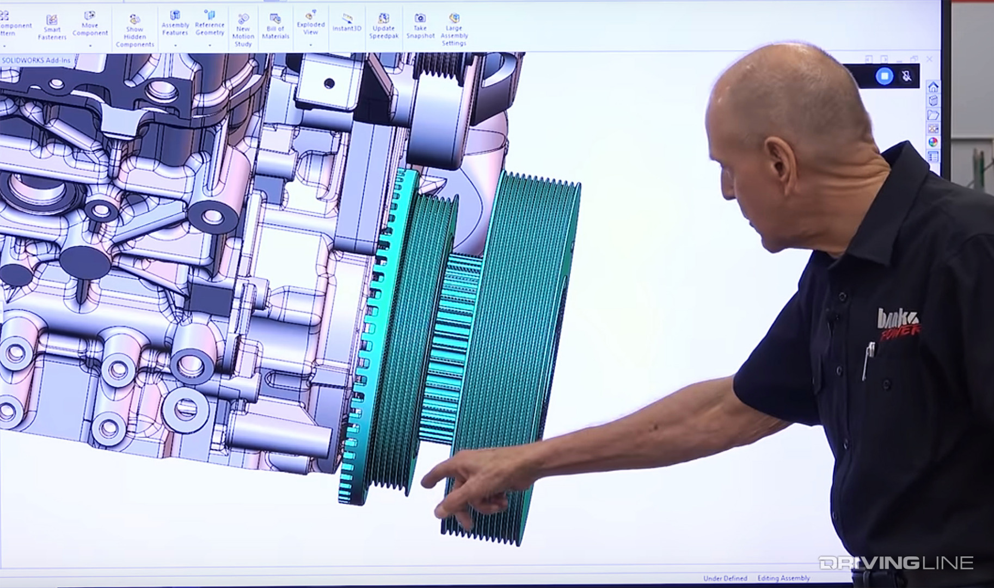Screen dimensions: 994x588
Task: Expand the Assembly Features dropdown arrow
Action: pyautogui.click(x=175, y=46)
